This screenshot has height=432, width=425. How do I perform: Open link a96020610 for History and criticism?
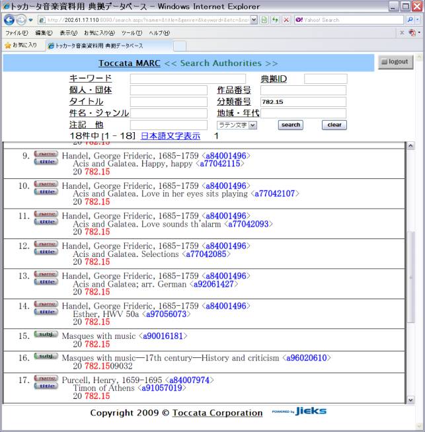[307, 358]
